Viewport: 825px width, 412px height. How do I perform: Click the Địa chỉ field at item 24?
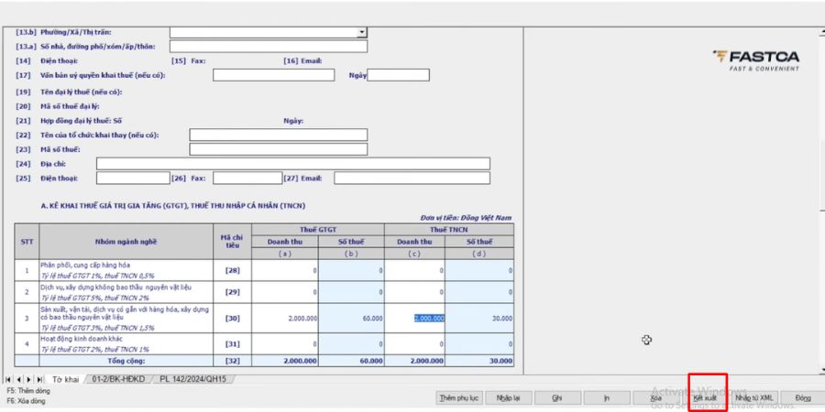[x=292, y=164]
